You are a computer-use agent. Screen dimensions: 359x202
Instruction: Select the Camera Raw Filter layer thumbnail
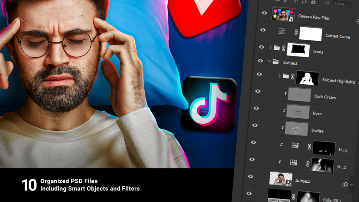pyautogui.click(x=283, y=14)
